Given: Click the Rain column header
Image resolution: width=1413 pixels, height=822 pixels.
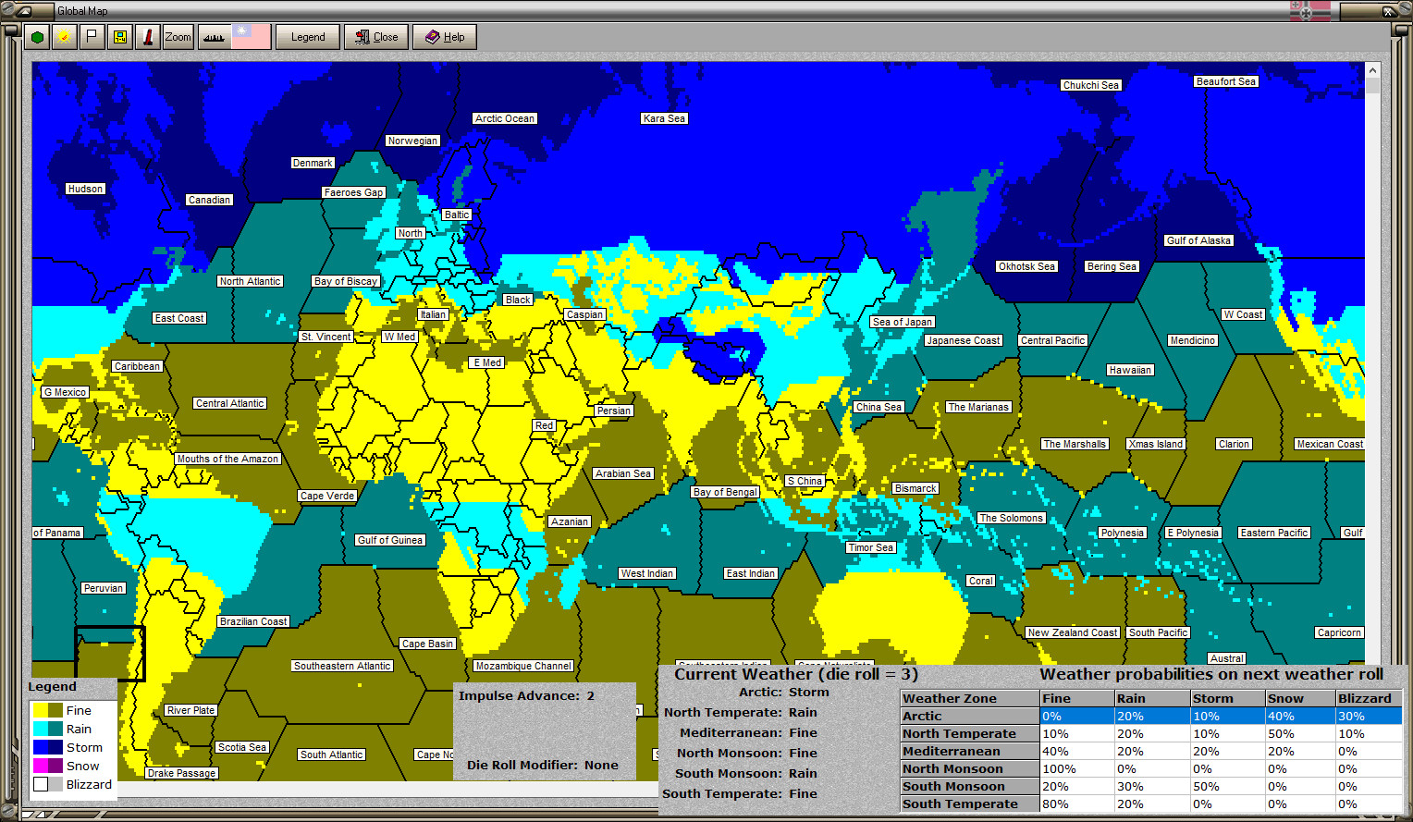Looking at the screenshot, I should click(1151, 699).
